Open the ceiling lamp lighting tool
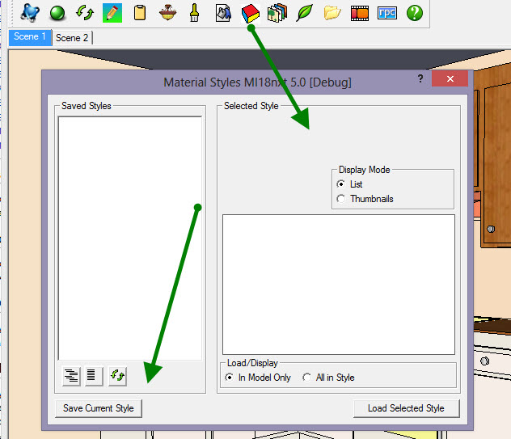The image size is (511, 439). tap(167, 12)
